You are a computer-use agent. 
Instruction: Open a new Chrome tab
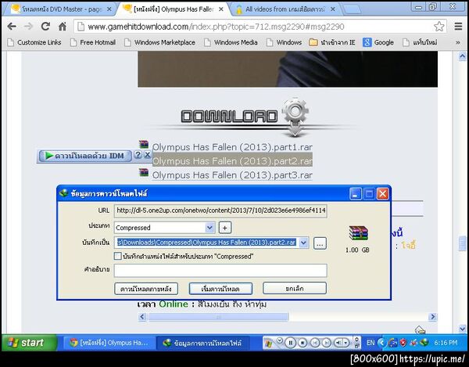point(353,10)
